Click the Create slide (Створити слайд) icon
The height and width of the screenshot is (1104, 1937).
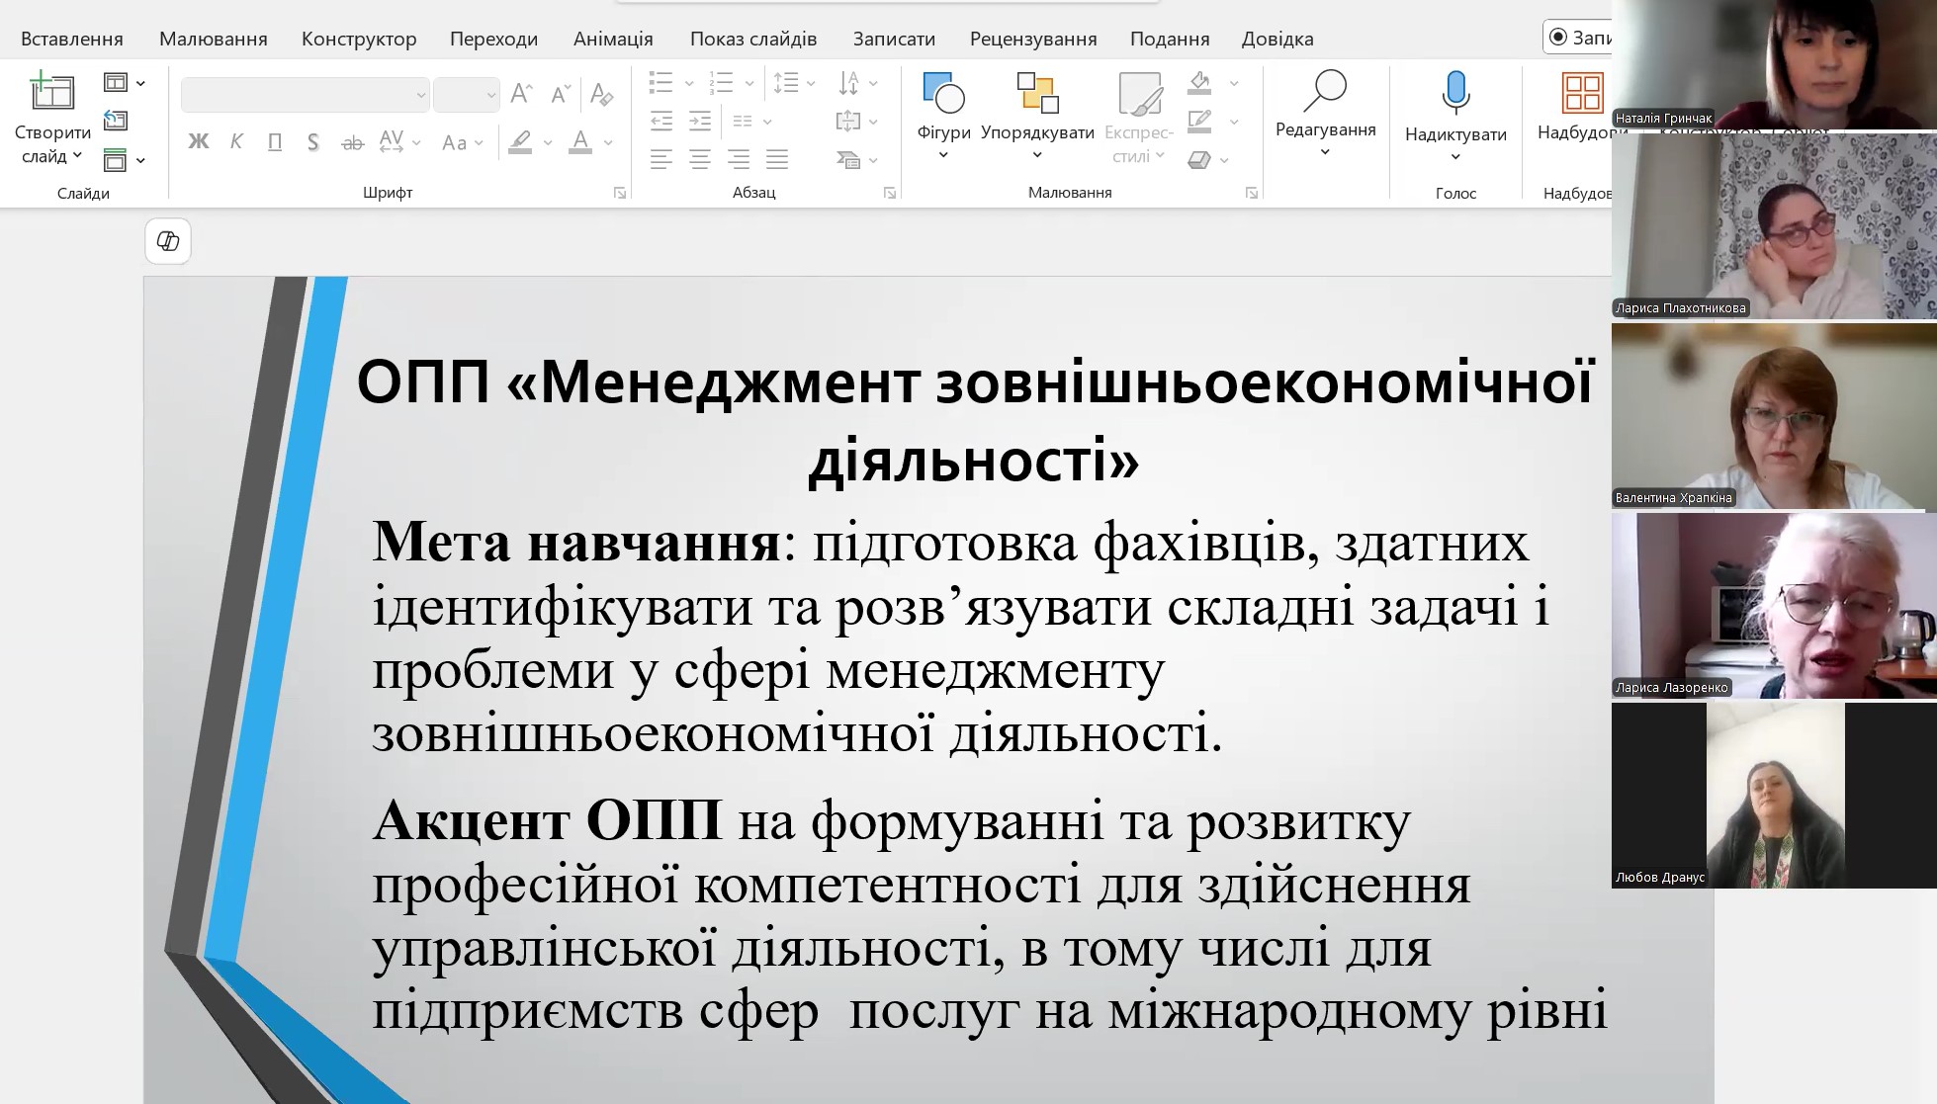[51, 92]
